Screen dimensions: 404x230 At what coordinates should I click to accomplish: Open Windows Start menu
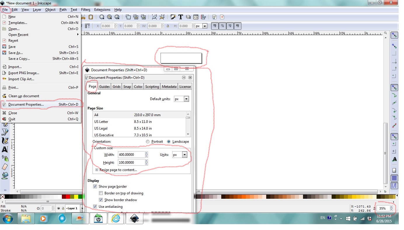click(x=8, y=218)
